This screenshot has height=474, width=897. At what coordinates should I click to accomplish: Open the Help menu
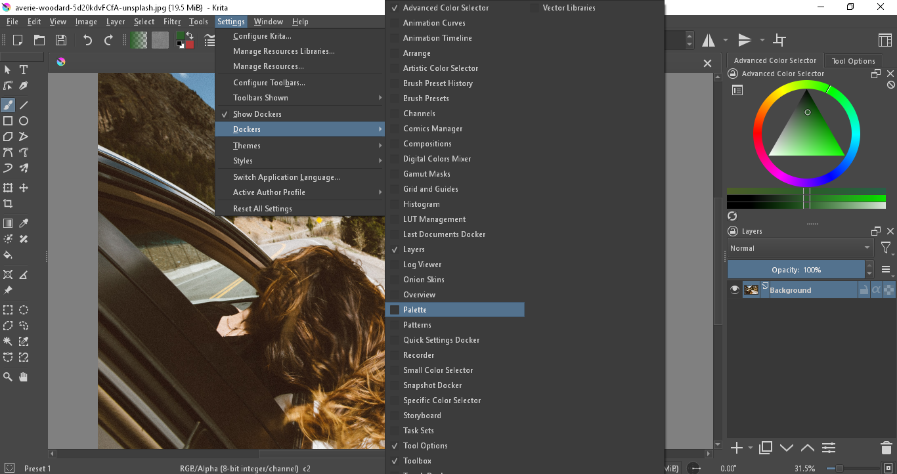point(300,22)
